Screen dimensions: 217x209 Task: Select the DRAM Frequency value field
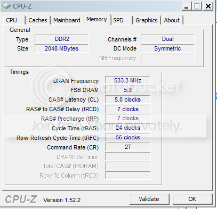coord(128,80)
